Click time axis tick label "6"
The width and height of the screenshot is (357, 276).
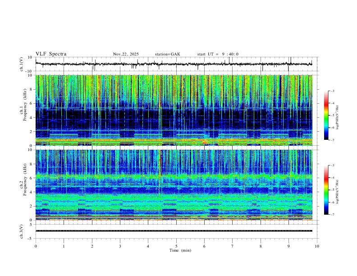204,246
